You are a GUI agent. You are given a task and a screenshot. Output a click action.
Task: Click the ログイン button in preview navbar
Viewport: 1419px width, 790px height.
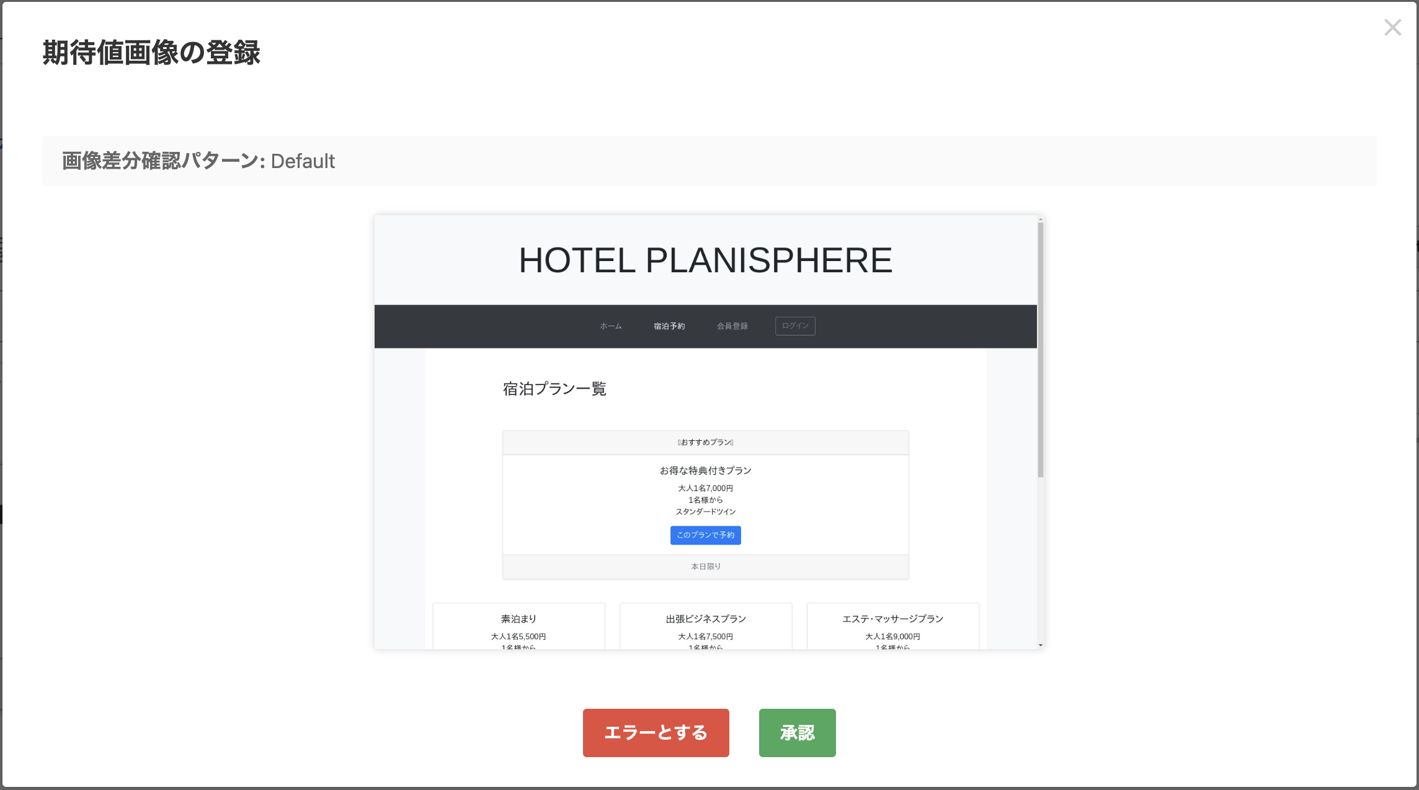coord(795,326)
